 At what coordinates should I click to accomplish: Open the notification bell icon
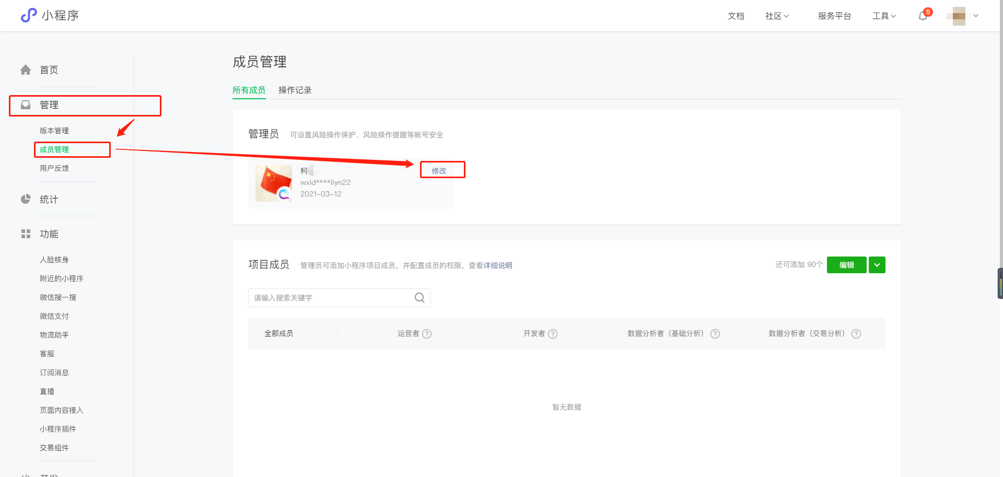tap(923, 16)
